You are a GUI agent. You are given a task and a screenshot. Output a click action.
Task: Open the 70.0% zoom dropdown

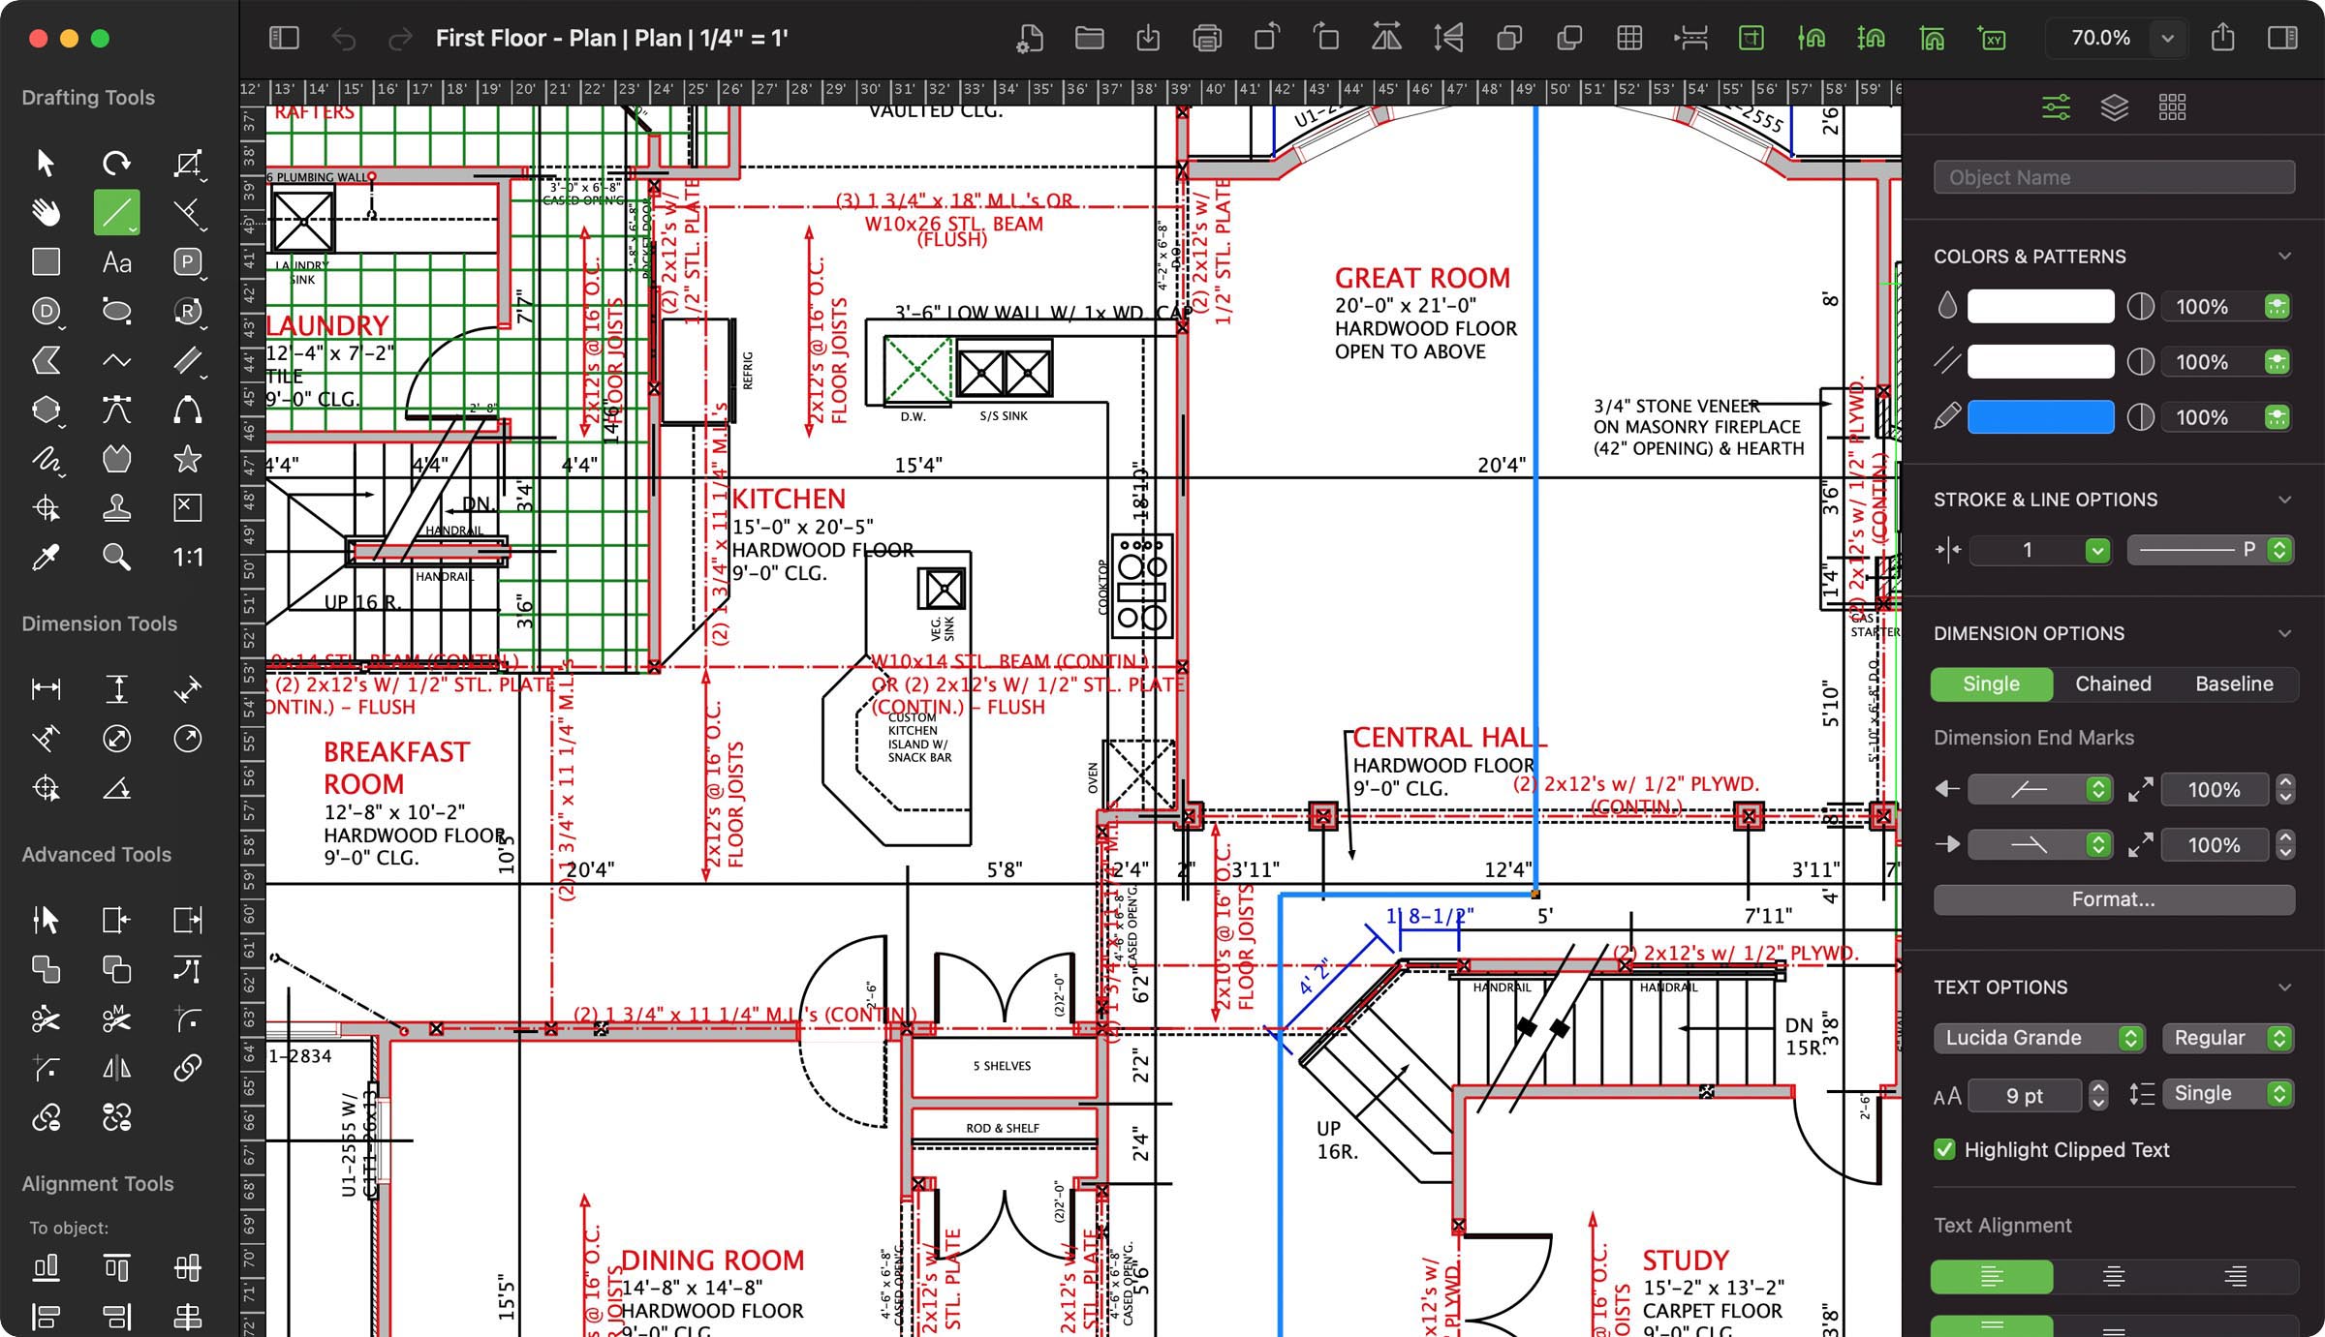point(2167,39)
